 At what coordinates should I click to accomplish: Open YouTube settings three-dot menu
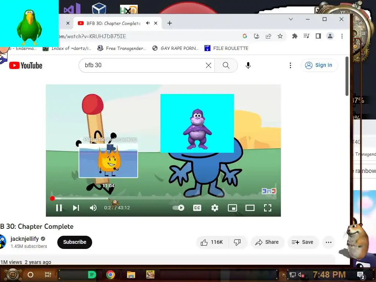pyautogui.click(x=290, y=65)
